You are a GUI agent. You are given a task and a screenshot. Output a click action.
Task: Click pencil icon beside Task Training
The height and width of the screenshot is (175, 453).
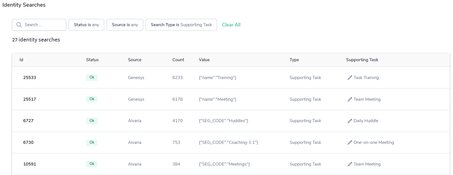pos(350,78)
